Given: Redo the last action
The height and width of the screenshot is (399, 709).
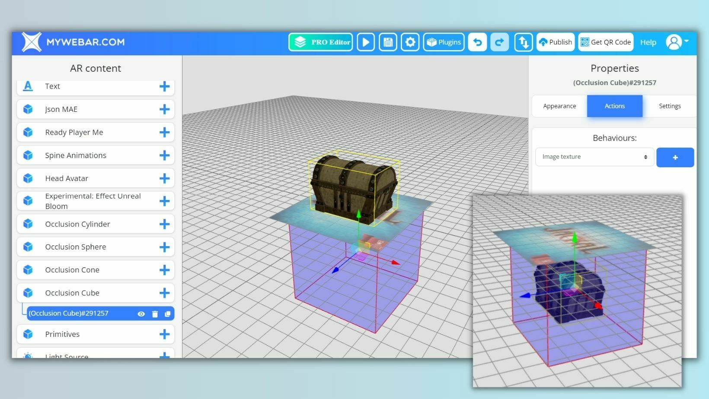Looking at the screenshot, I should 499,42.
